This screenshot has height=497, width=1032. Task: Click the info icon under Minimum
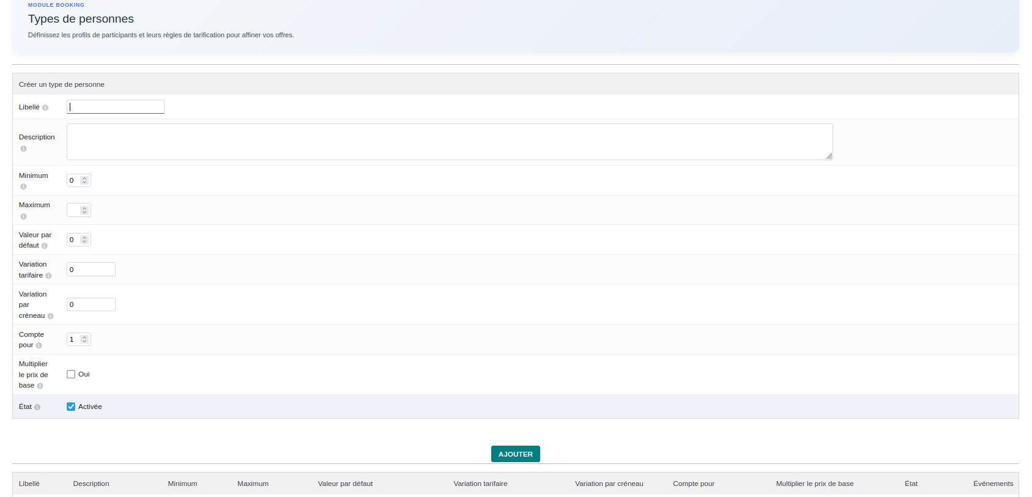23,186
